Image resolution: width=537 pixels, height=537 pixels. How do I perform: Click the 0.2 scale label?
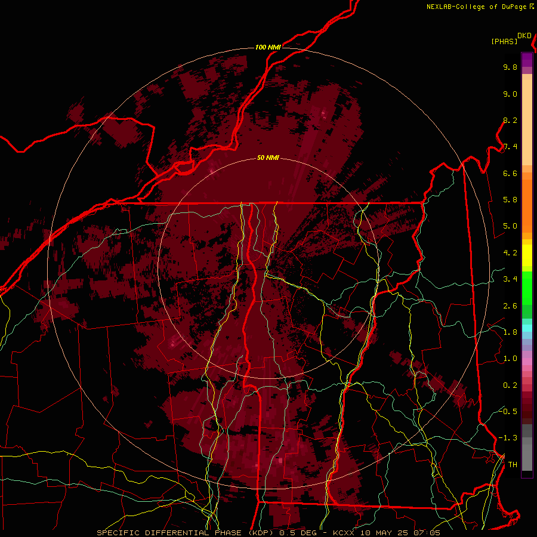[510, 385]
